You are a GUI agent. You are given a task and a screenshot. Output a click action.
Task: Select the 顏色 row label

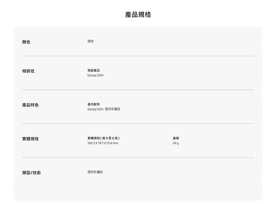point(26,42)
